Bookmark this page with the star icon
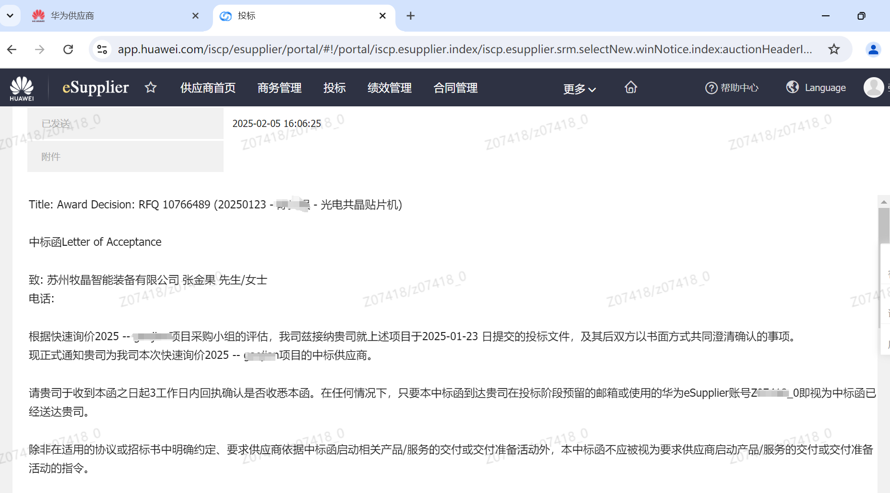The width and height of the screenshot is (890, 493). pos(834,49)
